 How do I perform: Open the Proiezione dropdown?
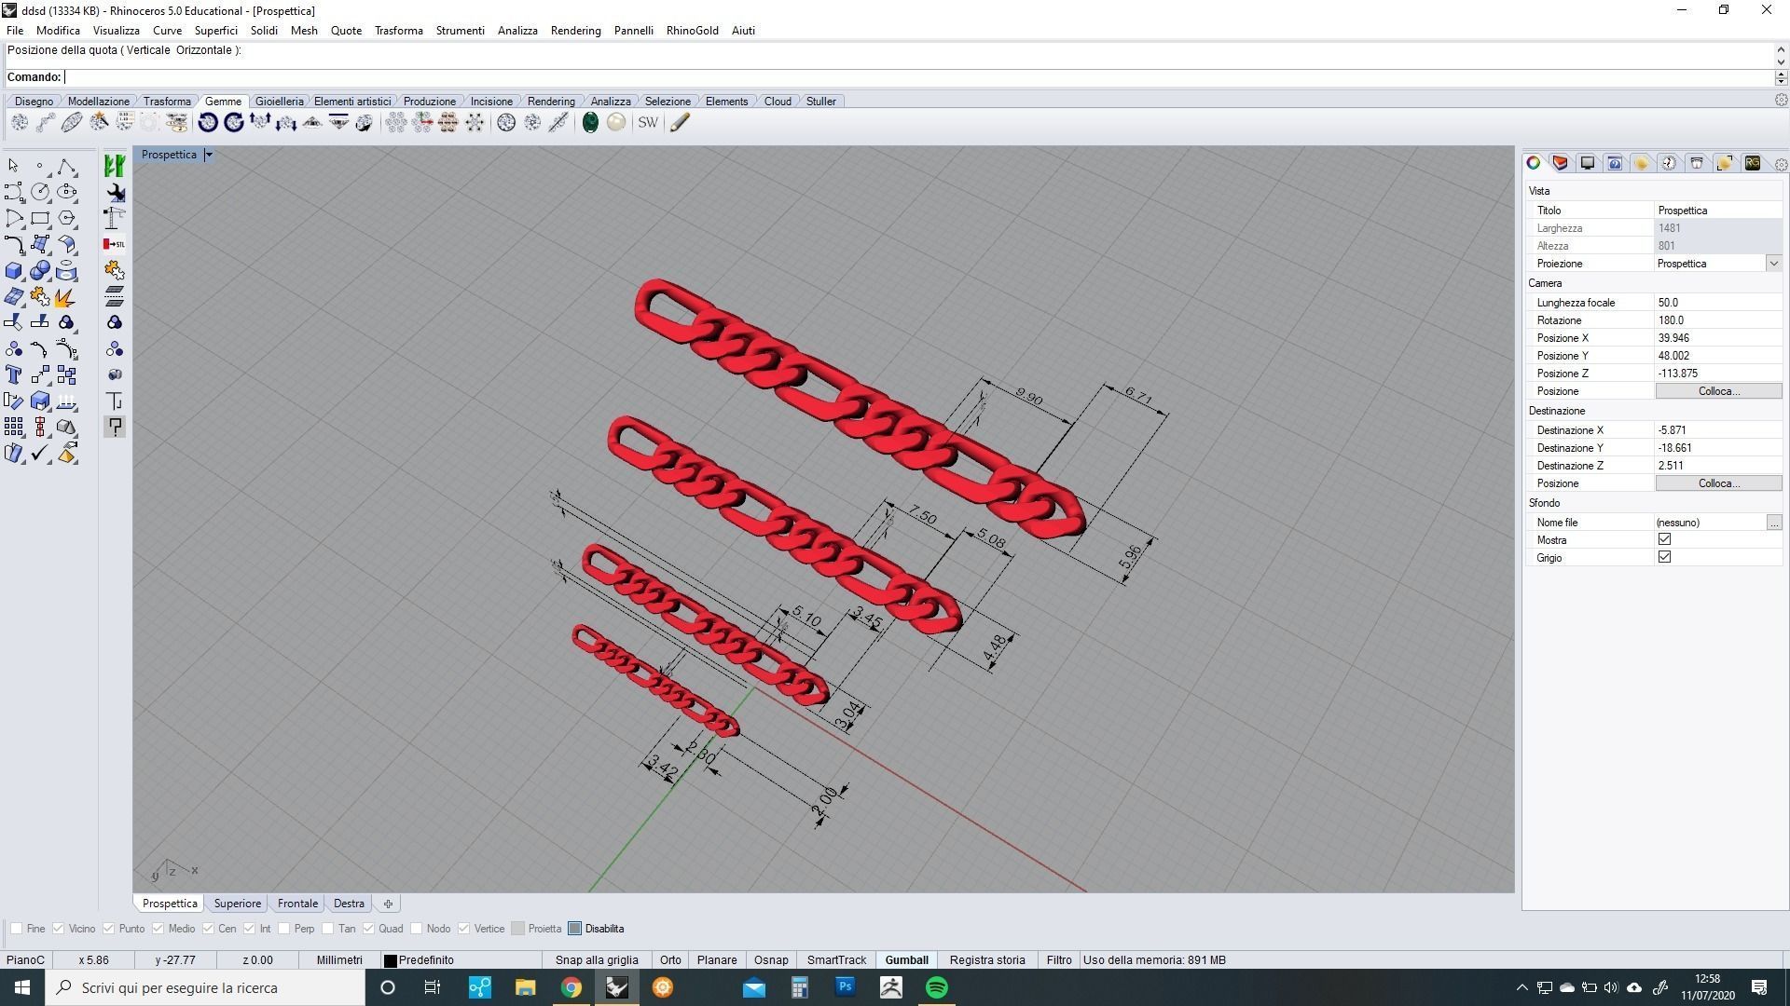[1773, 264]
